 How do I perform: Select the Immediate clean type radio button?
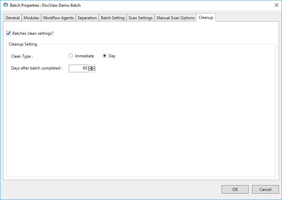tap(71, 56)
